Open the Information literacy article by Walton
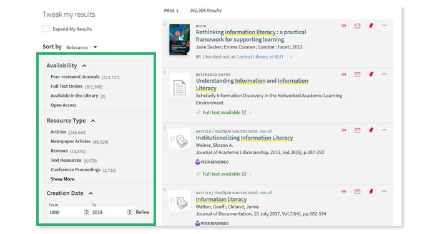437x234 pixels. [221, 199]
